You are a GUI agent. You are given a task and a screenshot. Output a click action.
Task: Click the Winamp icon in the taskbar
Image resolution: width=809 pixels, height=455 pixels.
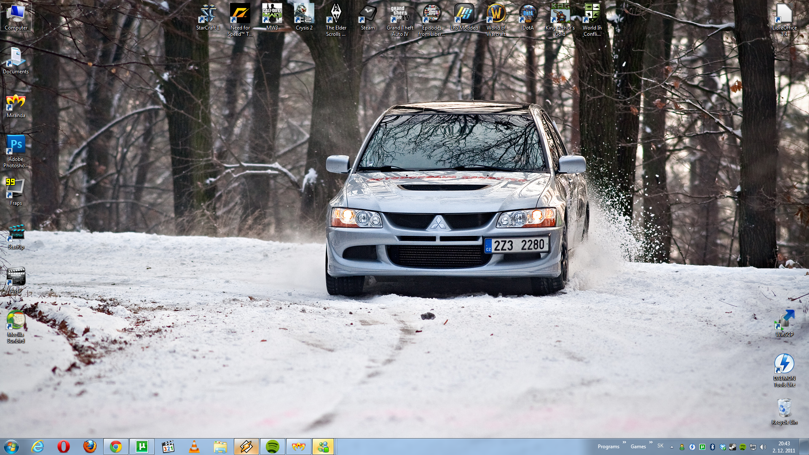[246, 447]
